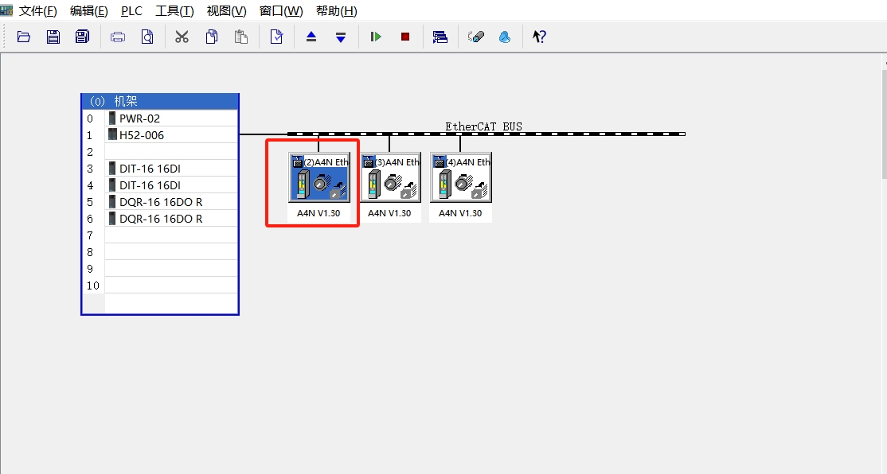
Task: Click the Print toolbar icon
Action: 118,37
